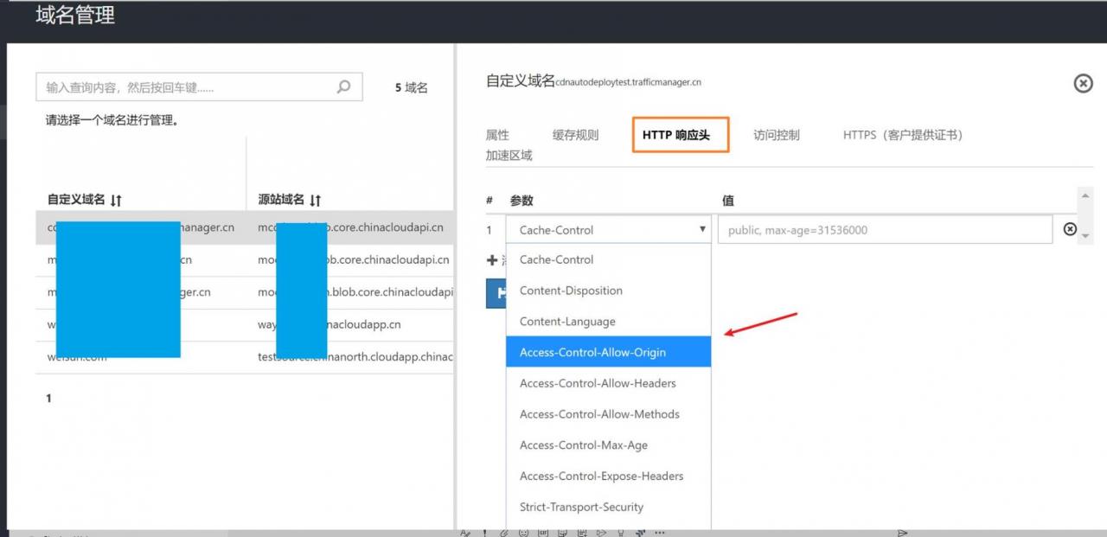The height and width of the screenshot is (537, 1107).
Task: Switch to the 缓存规则 tab
Action: click(x=575, y=135)
